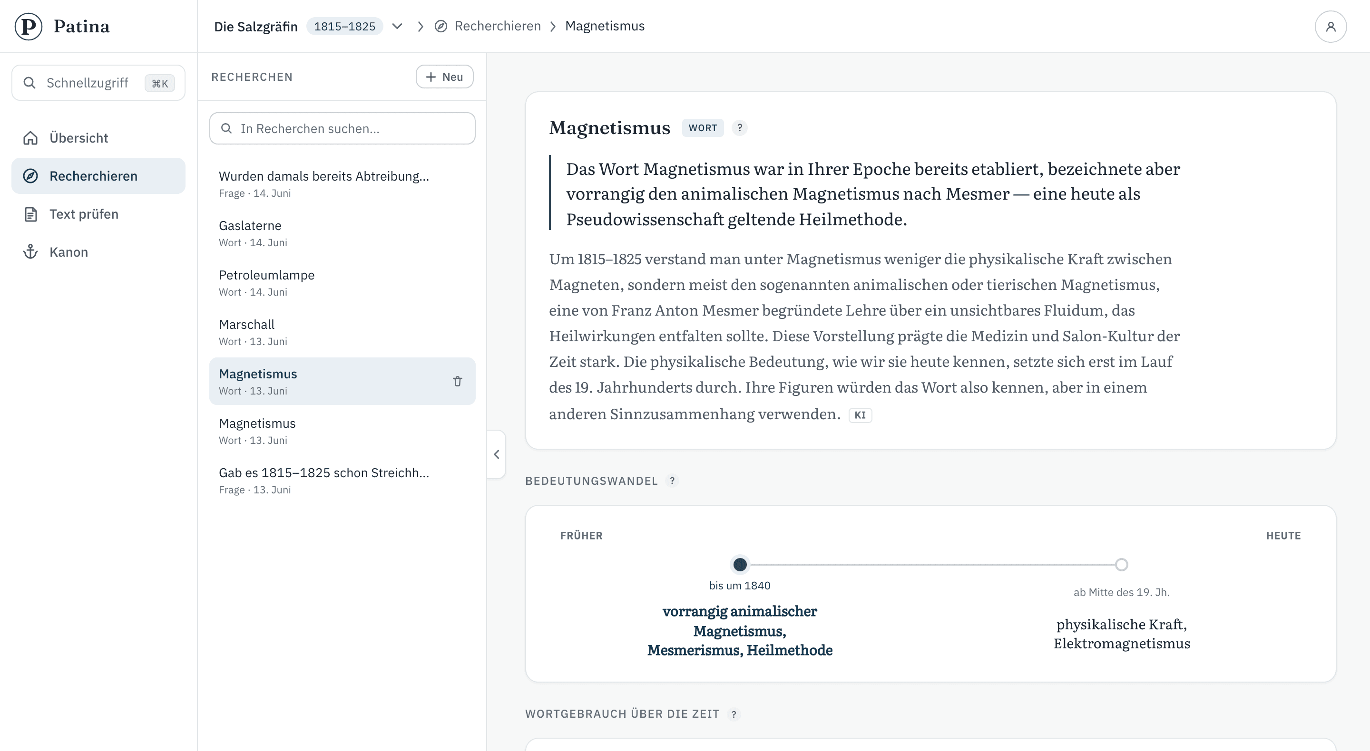Open Recherchieren in the sidebar
1370x751 pixels.
tap(98, 176)
